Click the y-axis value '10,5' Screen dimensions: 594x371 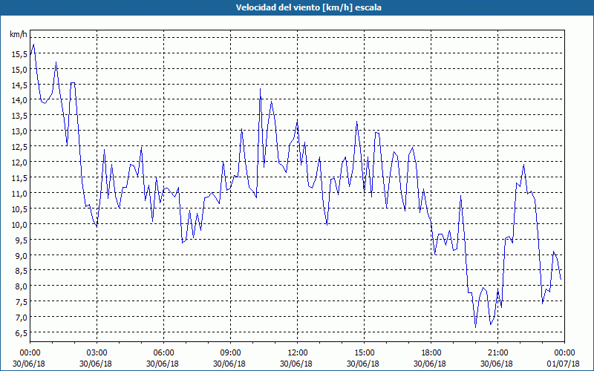tap(19, 209)
